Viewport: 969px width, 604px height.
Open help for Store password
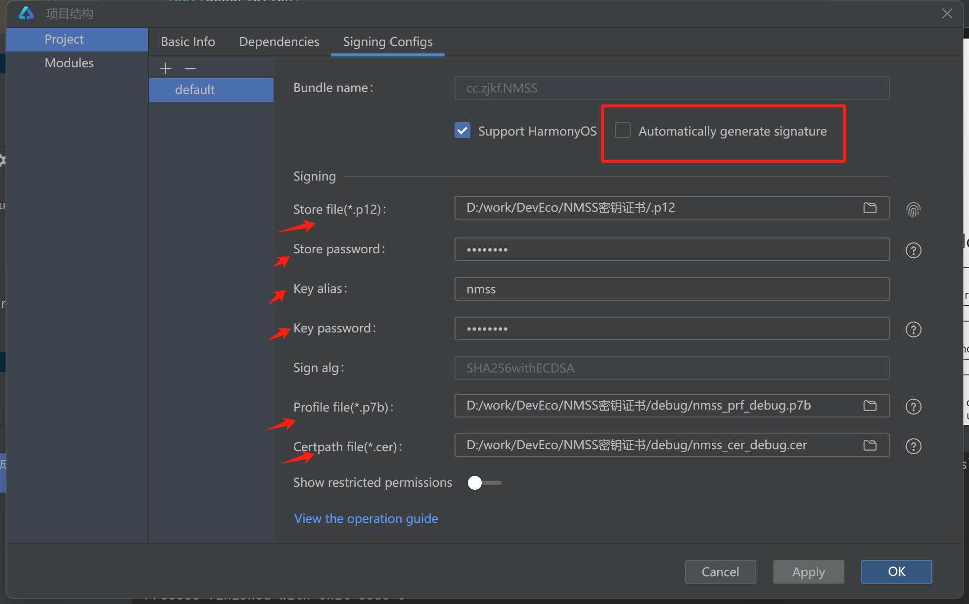pos(913,250)
